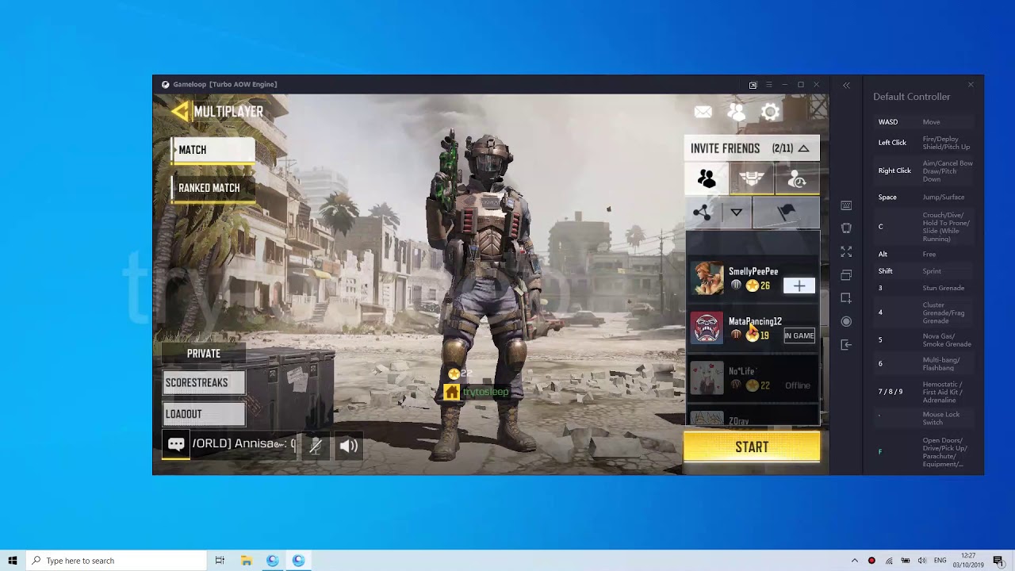
Task: Collapse sidebar with double chevron
Action: [846, 85]
